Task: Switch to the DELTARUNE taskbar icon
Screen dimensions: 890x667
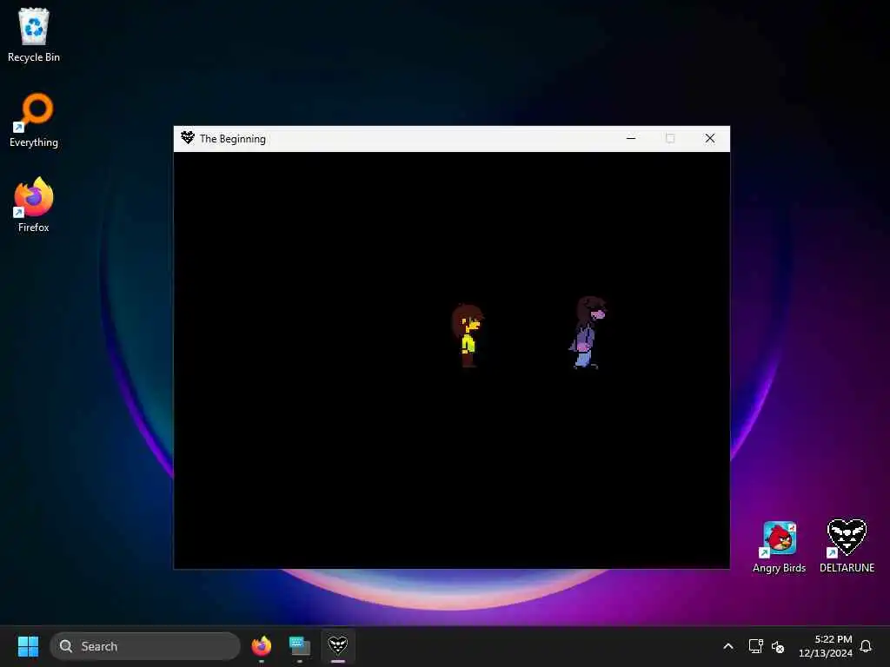Action: tap(338, 646)
